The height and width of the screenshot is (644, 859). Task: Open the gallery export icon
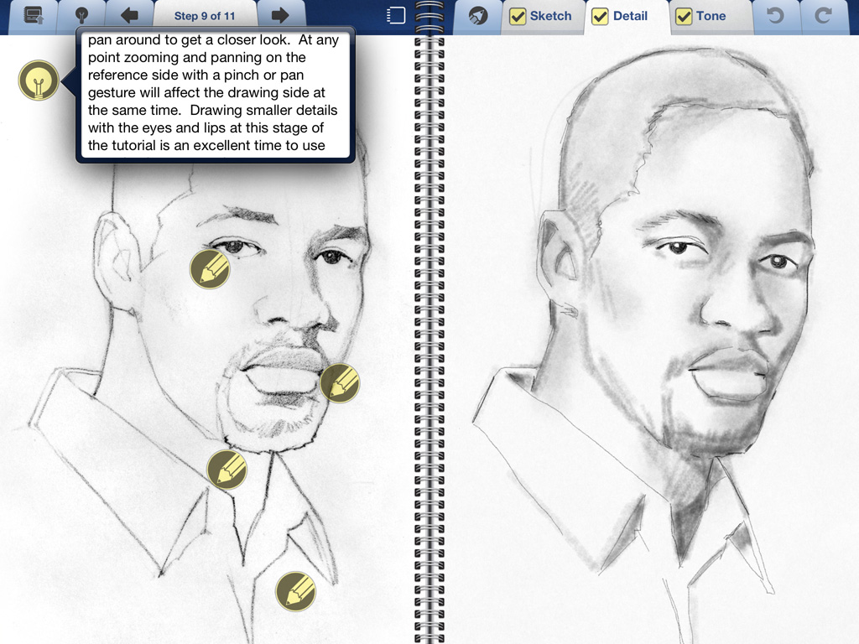(33, 15)
